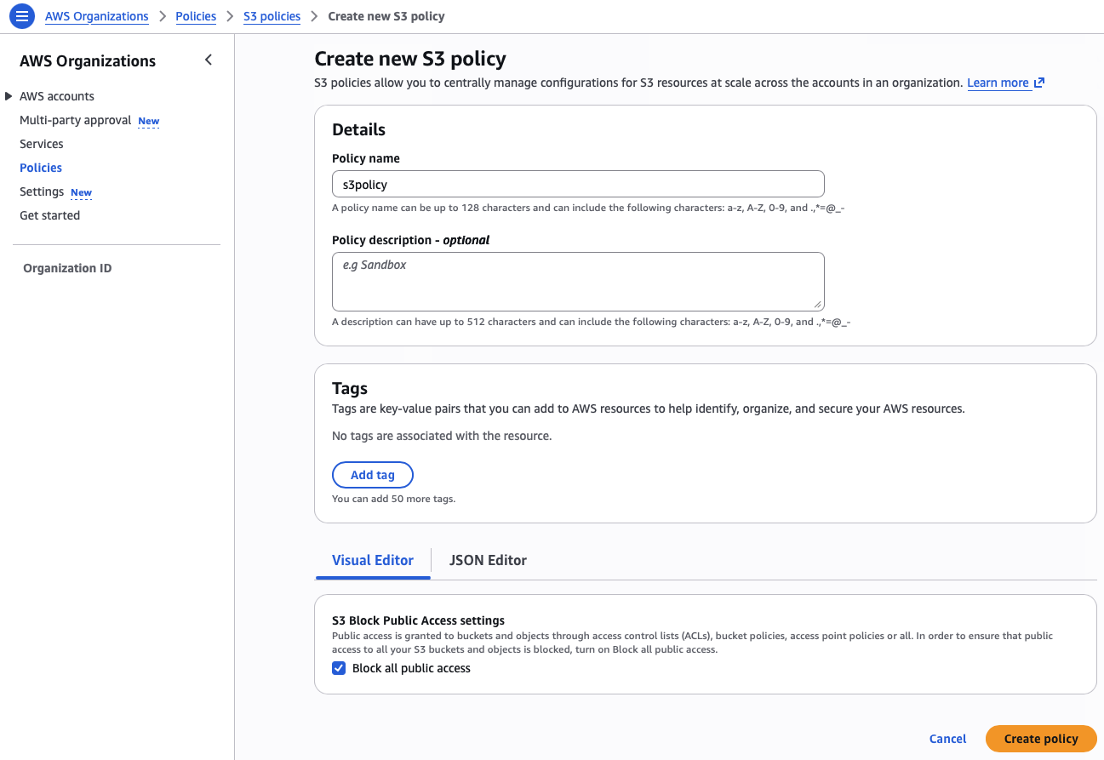The width and height of the screenshot is (1104, 760).
Task: Click the Add tag button
Action: [x=373, y=475]
